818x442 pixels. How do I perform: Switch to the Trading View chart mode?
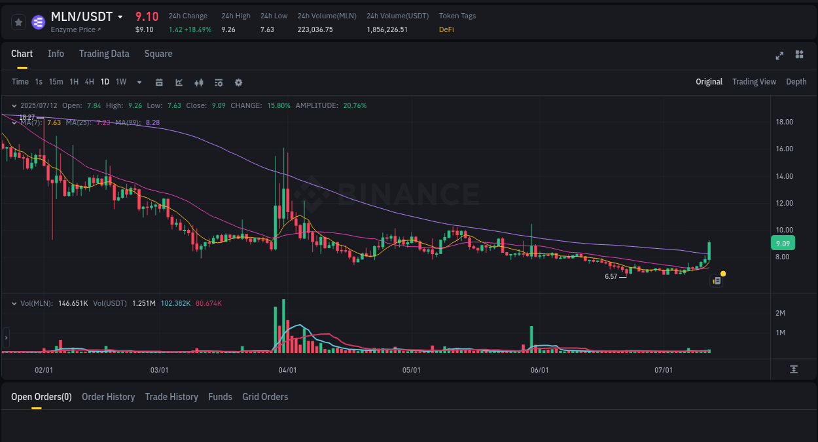click(x=754, y=82)
